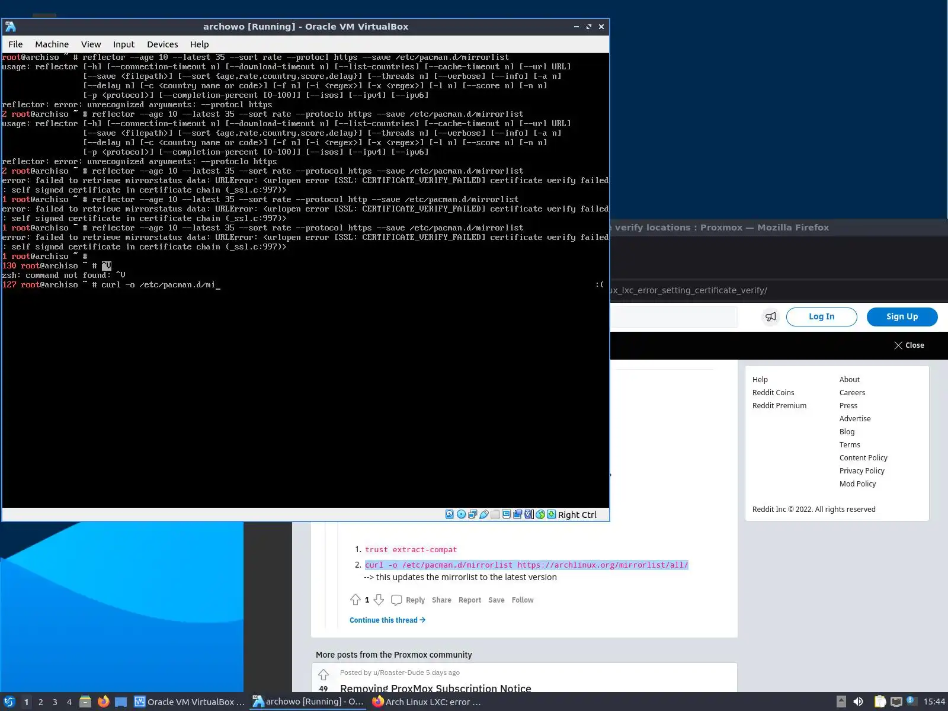Click the Save link under the comment

point(497,600)
